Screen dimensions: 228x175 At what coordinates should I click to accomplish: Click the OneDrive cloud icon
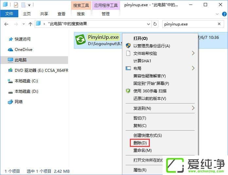click(x=10, y=50)
